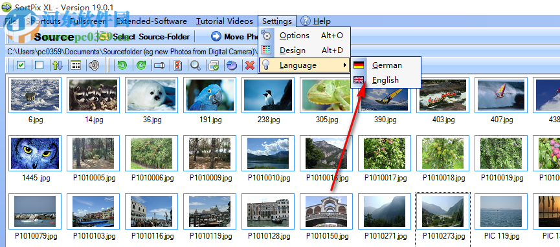Viewport: 560px width, 247px height.
Task: Select the P1010271.jpg mountain thumbnail
Action: coord(385,211)
